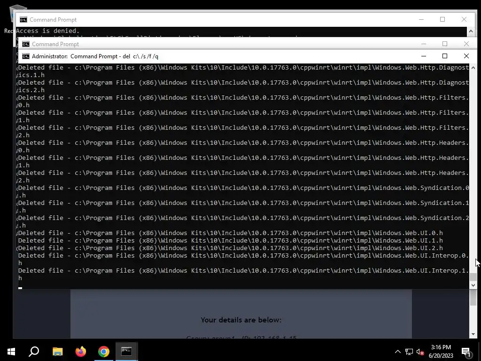The height and width of the screenshot is (361, 481).
Task: Open clock showing 3:16 PM
Action: (441, 347)
